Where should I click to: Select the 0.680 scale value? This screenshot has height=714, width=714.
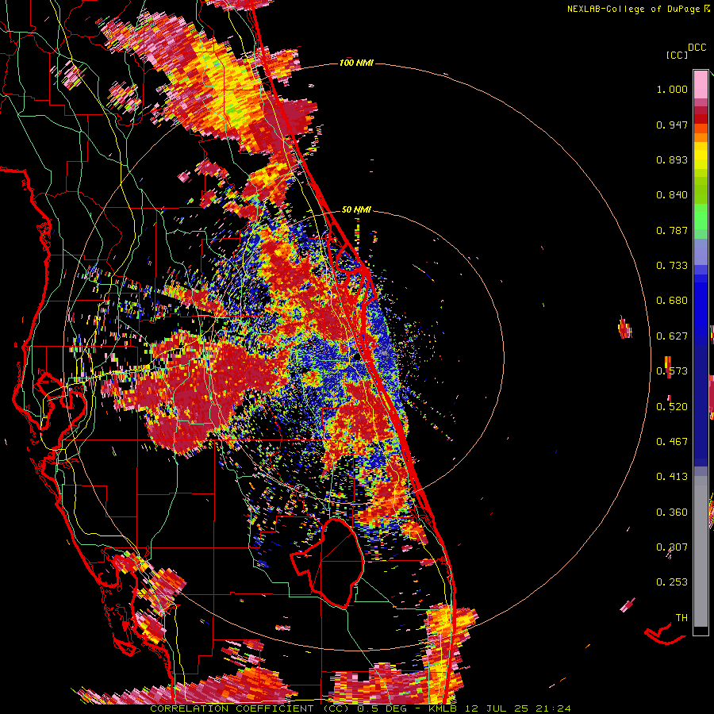pos(672,301)
